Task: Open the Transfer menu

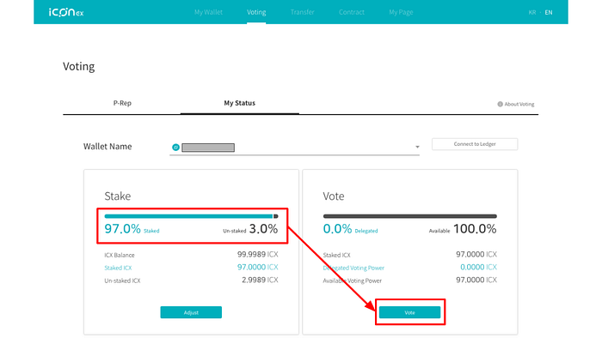Action: pos(303,12)
